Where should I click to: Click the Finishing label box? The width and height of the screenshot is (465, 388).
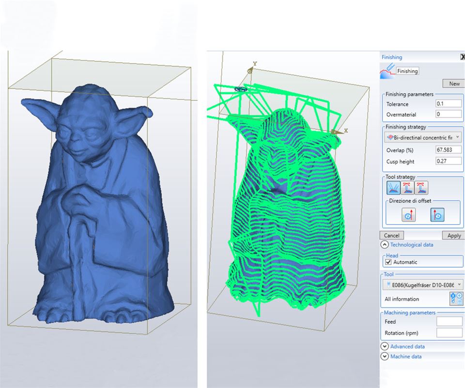[407, 71]
